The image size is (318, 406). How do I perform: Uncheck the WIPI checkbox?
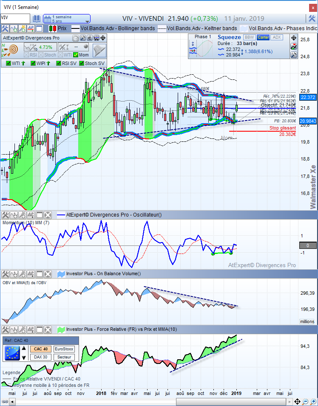coord(33,63)
